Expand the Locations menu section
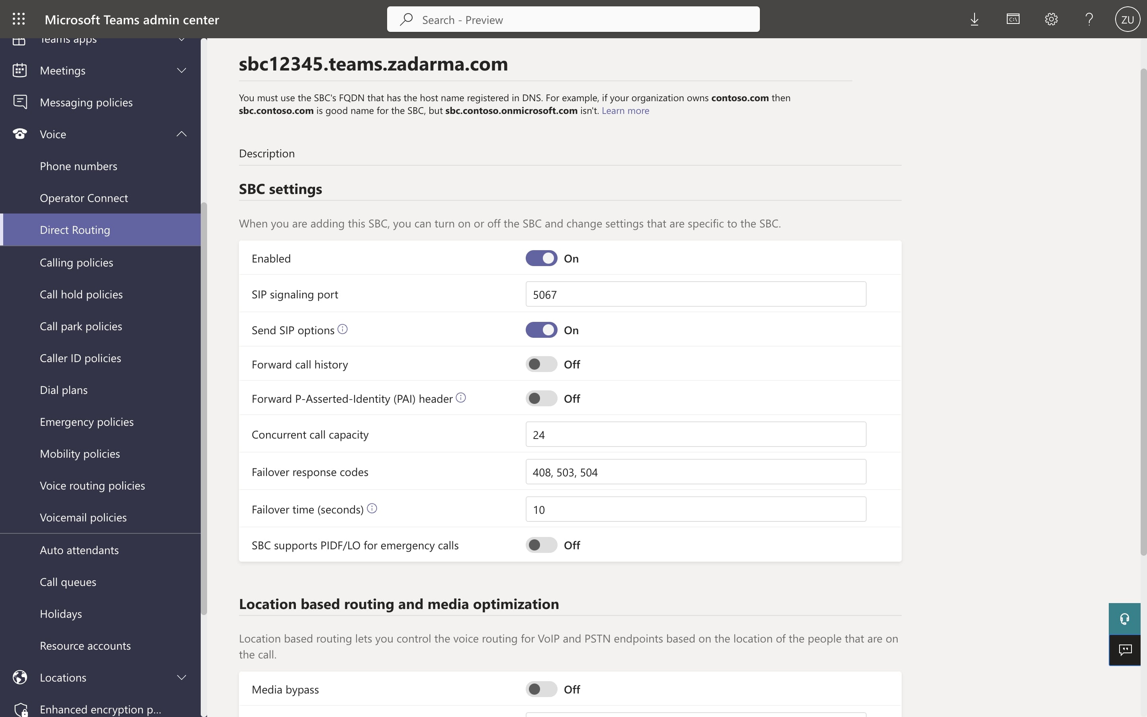The image size is (1147, 717). click(181, 677)
